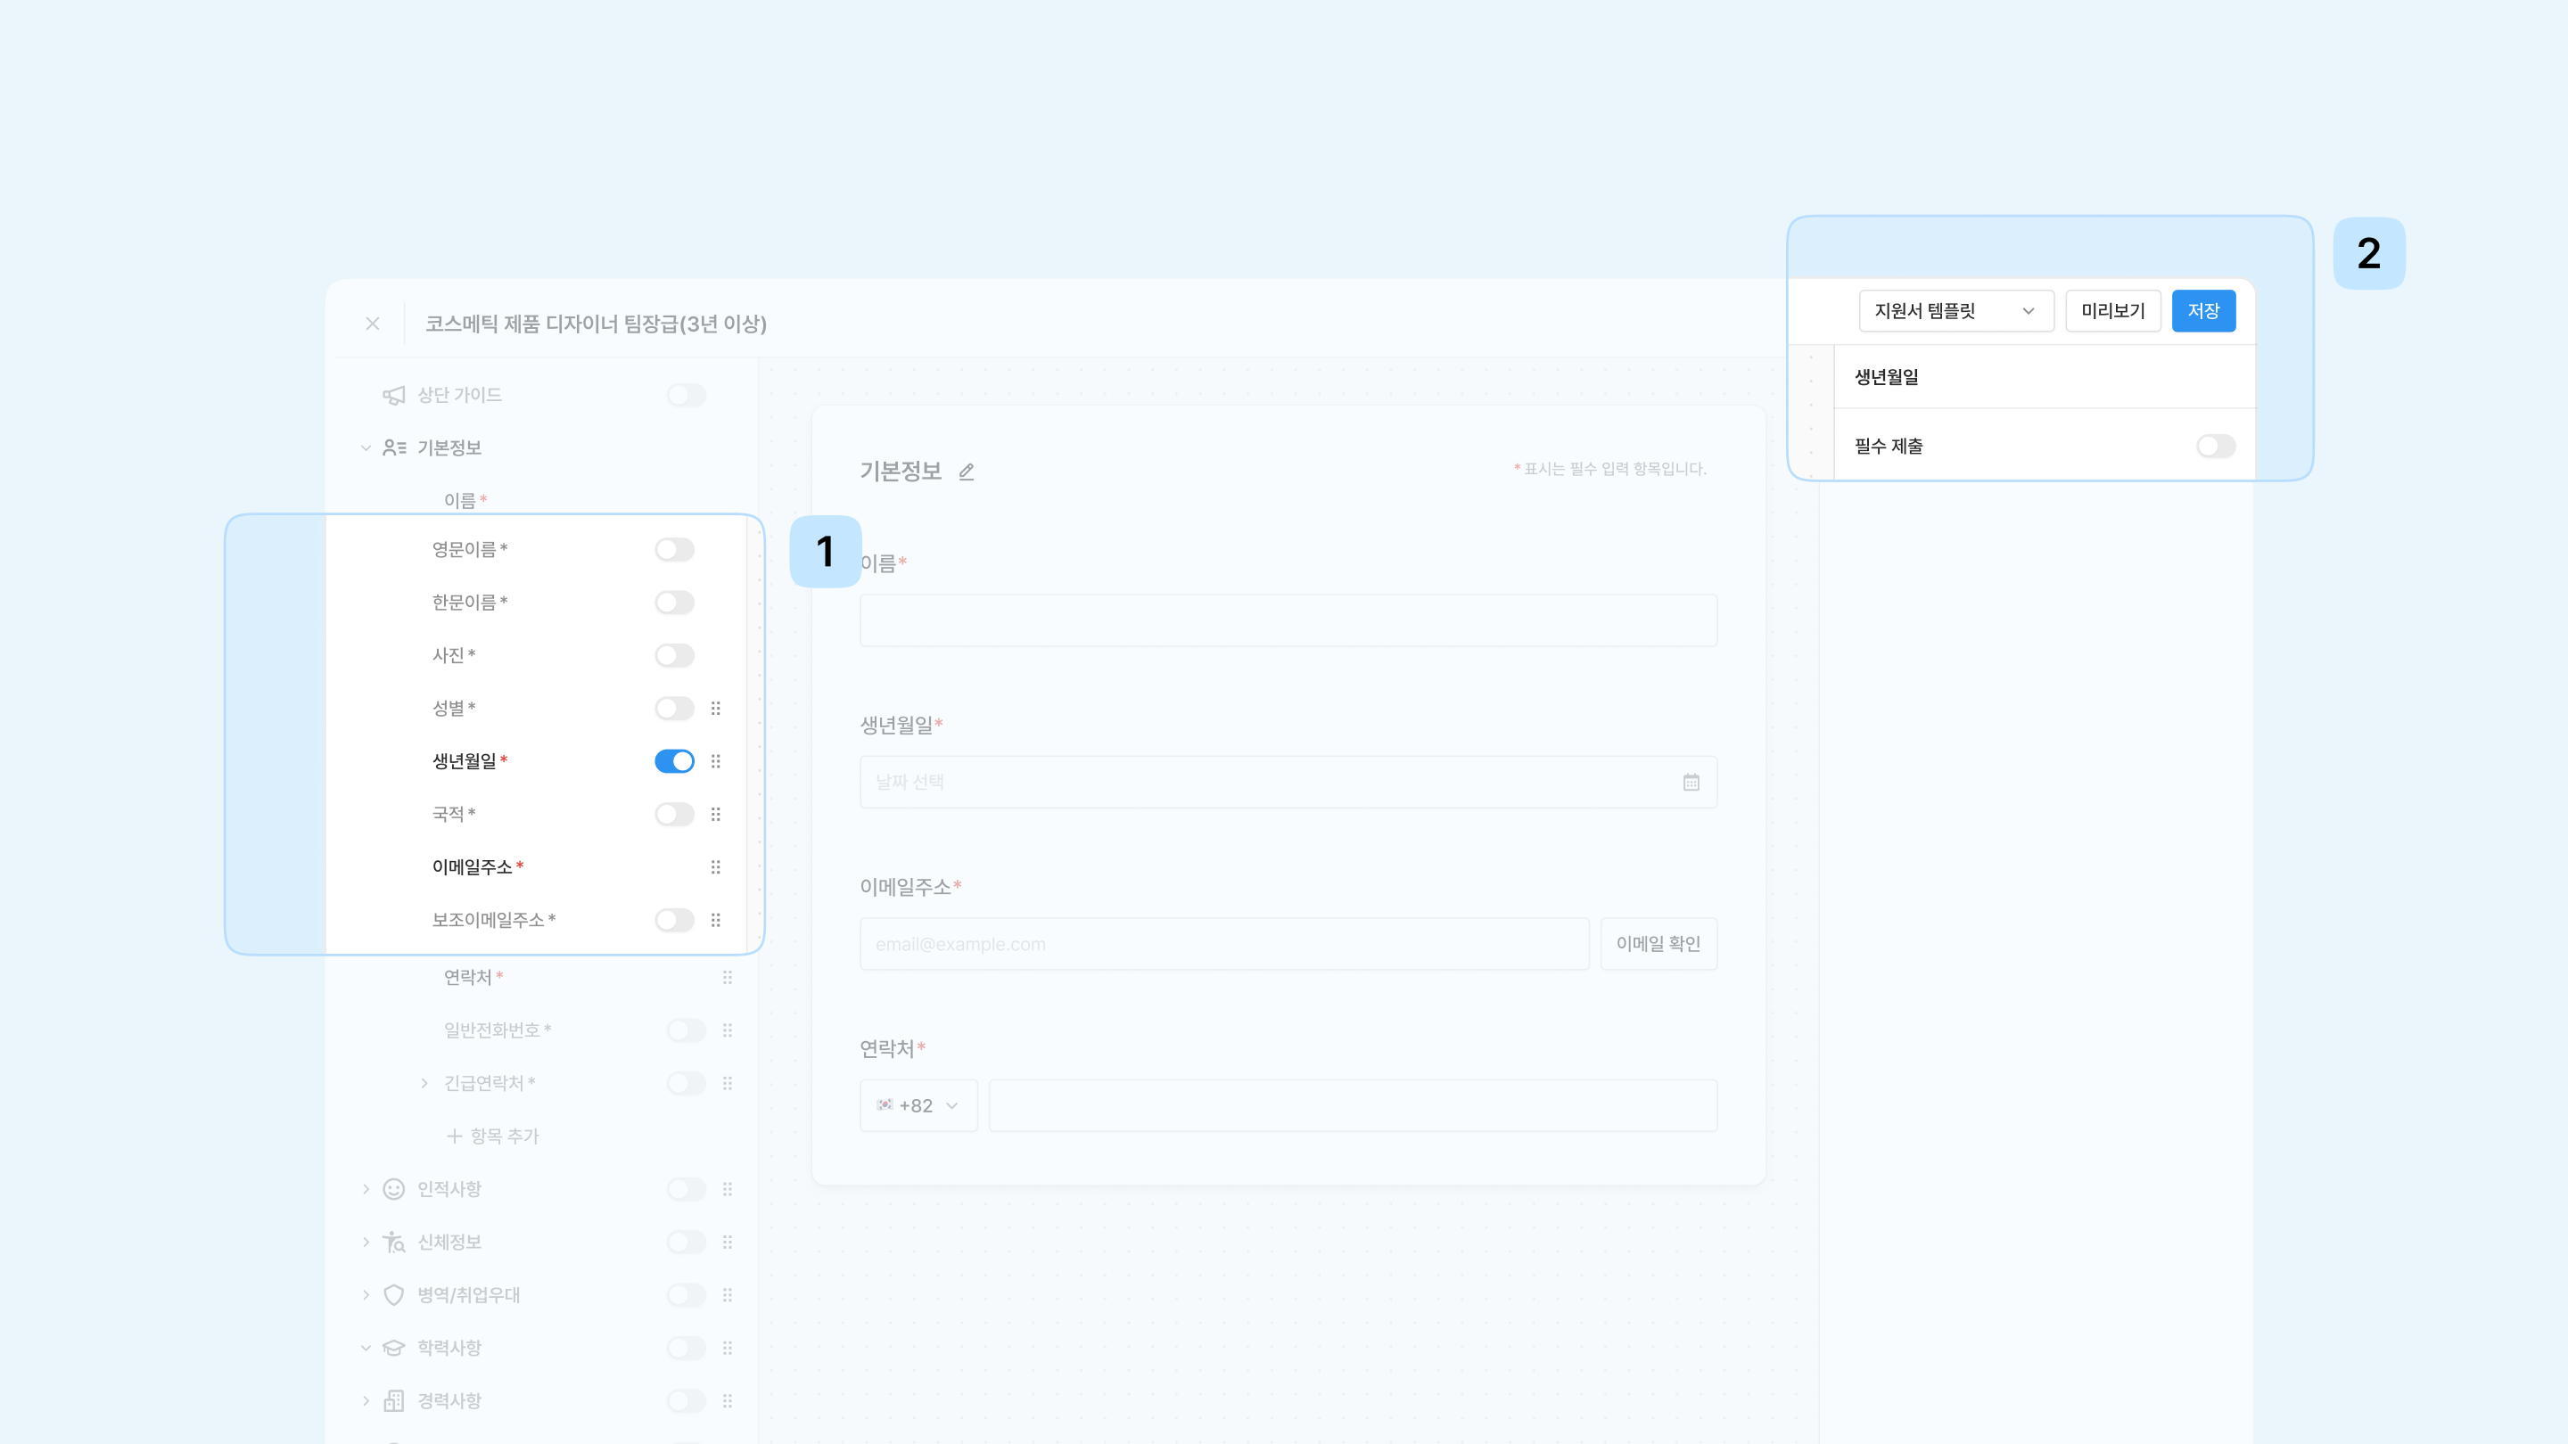Expand the 병역/취업우대 section chevron
2568x1444 pixels.
pyautogui.click(x=366, y=1294)
